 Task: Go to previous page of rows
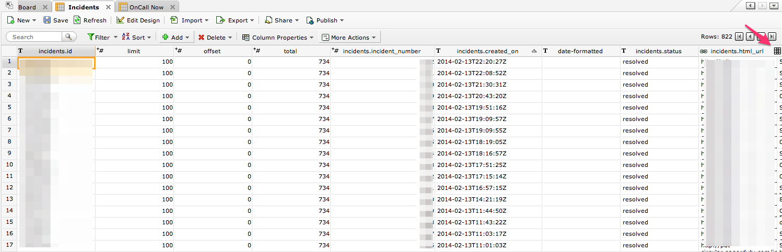tap(750, 37)
